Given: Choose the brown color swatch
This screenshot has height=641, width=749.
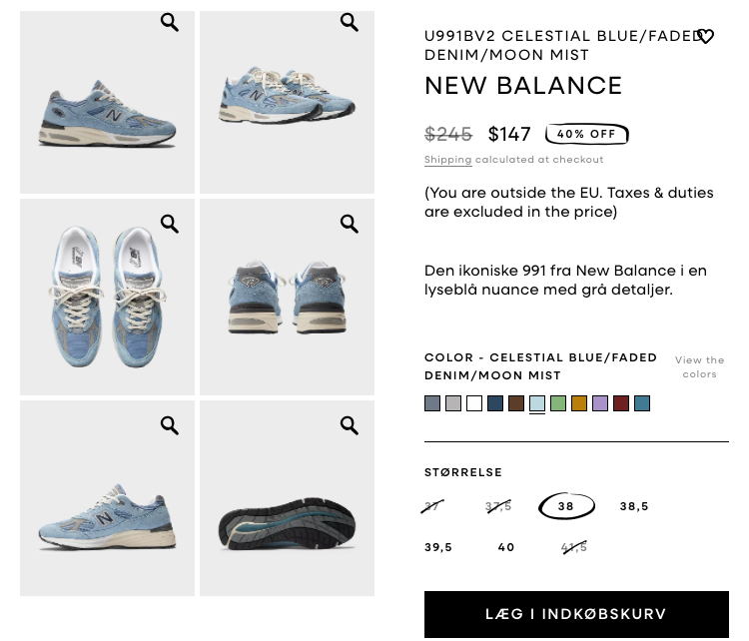Looking at the screenshot, I should 516,403.
